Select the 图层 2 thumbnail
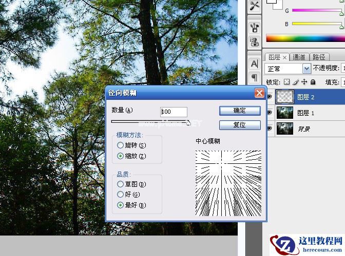This screenshot has width=345, height=256. (x=285, y=97)
